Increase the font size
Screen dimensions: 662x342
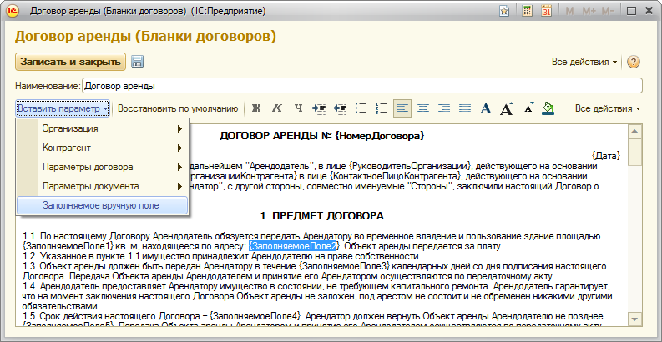point(507,108)
